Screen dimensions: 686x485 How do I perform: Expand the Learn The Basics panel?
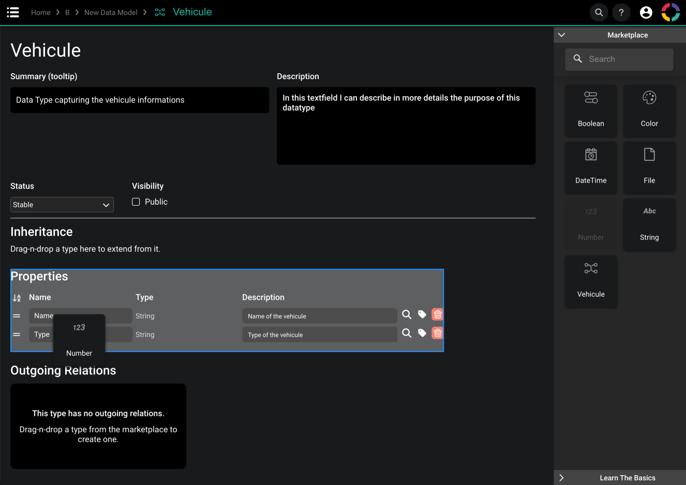[x=562, y=478]
